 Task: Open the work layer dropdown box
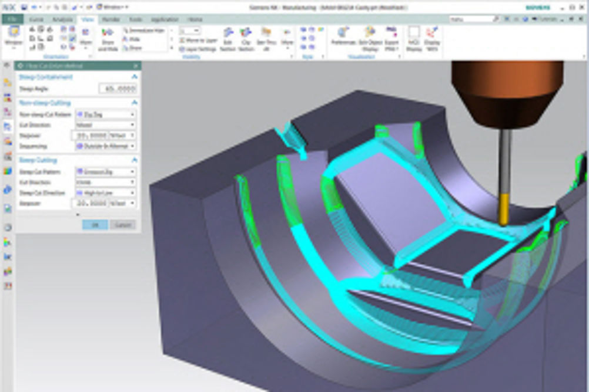[x=190, y=31]
